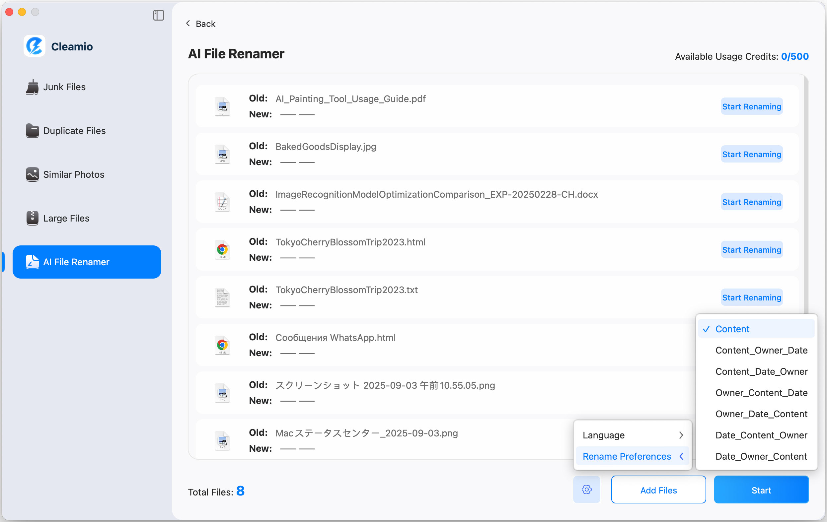Viewport: 827px width, 522px height.
Task: Click the HTML icon of Сообщения WhatsApp.html
Action: coord(222,345)
